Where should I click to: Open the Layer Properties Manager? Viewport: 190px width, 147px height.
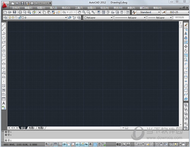click(5, 17)
